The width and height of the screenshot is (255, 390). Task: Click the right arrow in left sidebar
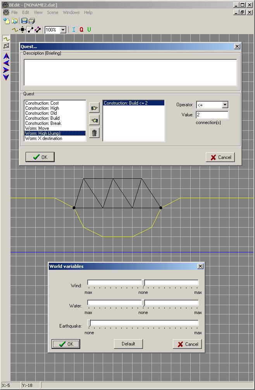pos(6,70)
